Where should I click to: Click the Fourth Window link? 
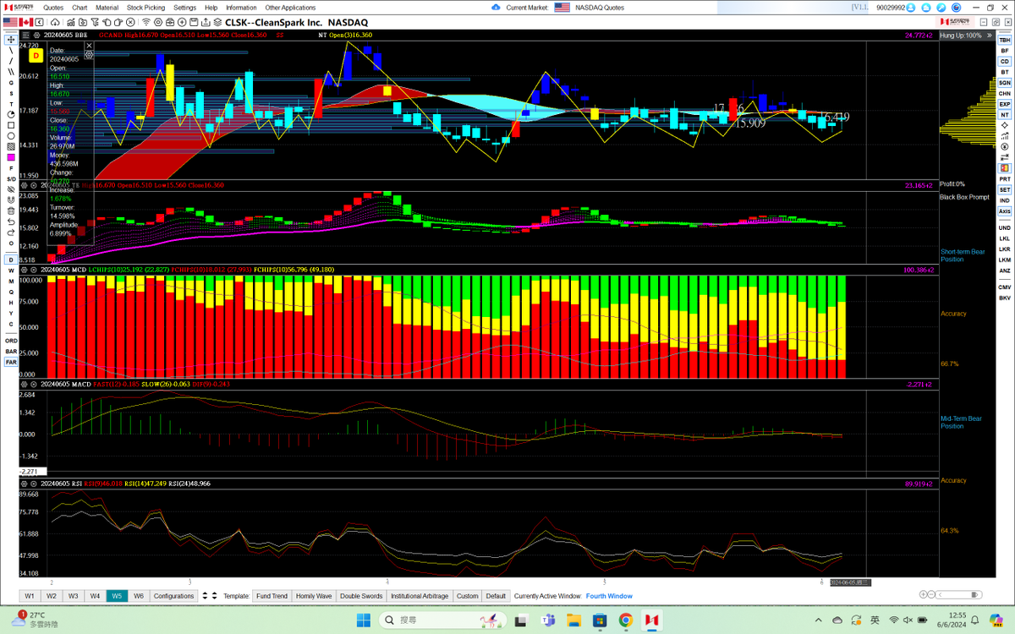[609, 596]
